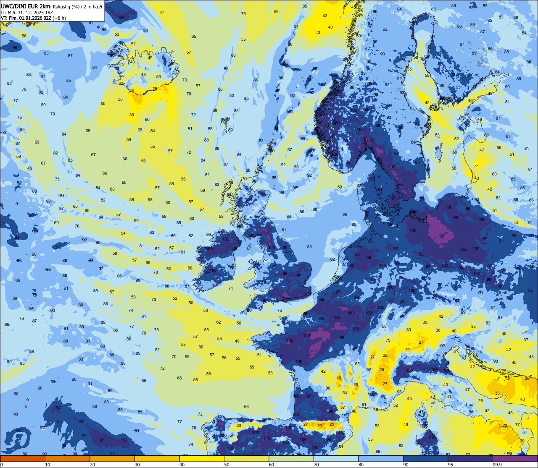Click the 95–99.9 indigo legend swatch
Screen dimensions: 538x468
[x=470, y=458]
